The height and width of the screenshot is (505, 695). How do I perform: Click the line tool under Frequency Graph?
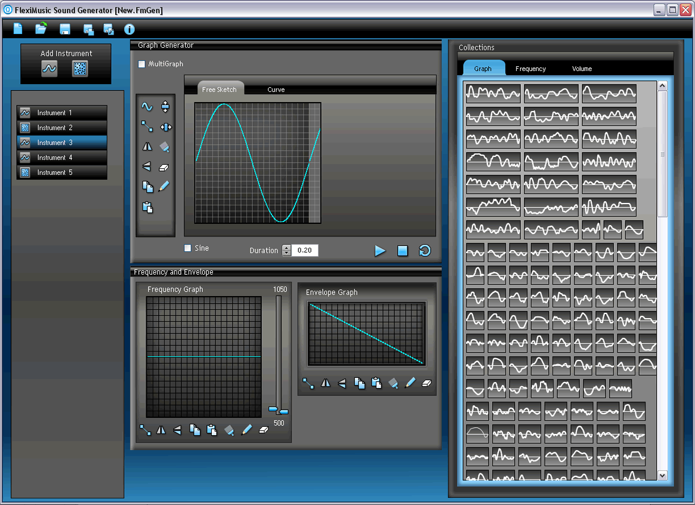(x=145, y=430)
